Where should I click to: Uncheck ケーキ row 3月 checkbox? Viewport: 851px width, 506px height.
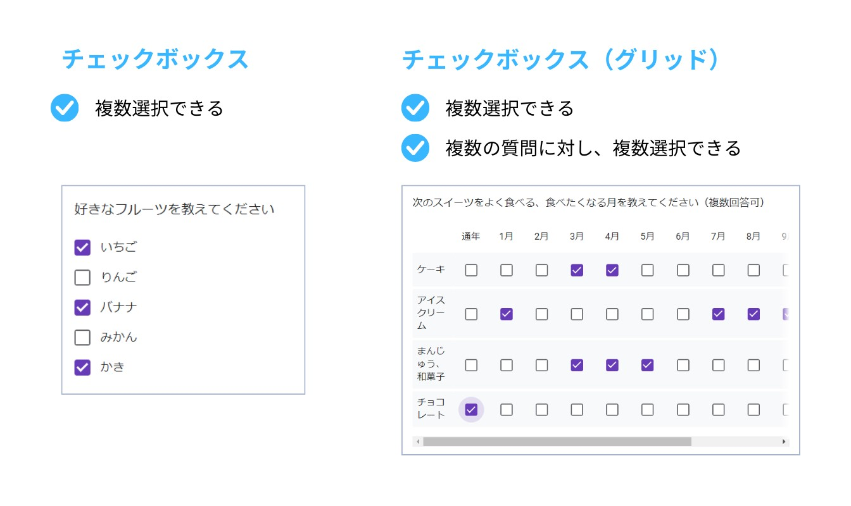click(577, 270)
